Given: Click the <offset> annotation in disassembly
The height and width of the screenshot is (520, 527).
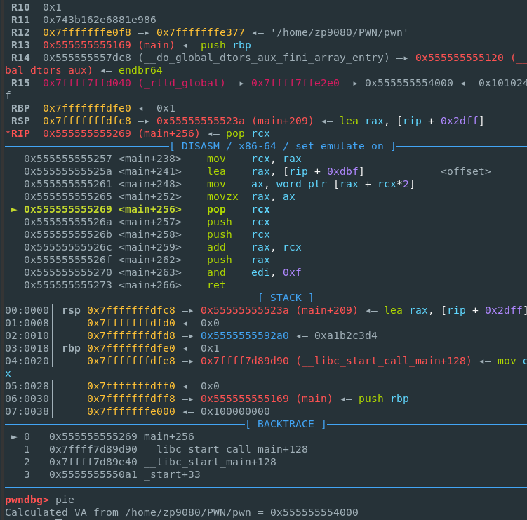Looking at the screenshot, I should tap(465, 171).
